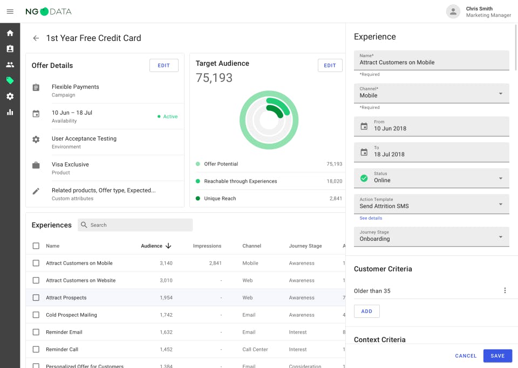Toggle the select-all experiences header checkbox
This screenshot has height=368, width=518.
(36, 246)
